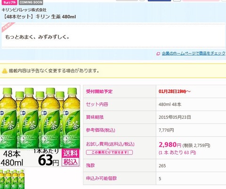
Task: Click company name キリンビバレッジ株式会社
Action: tap(24, 10)
